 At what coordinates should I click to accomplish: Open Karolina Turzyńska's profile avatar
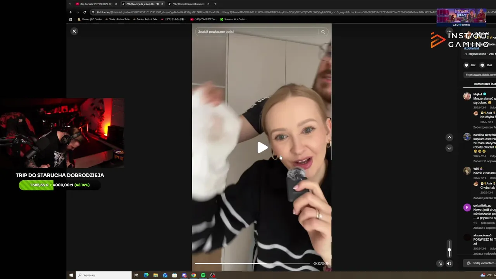pos(467,137)
